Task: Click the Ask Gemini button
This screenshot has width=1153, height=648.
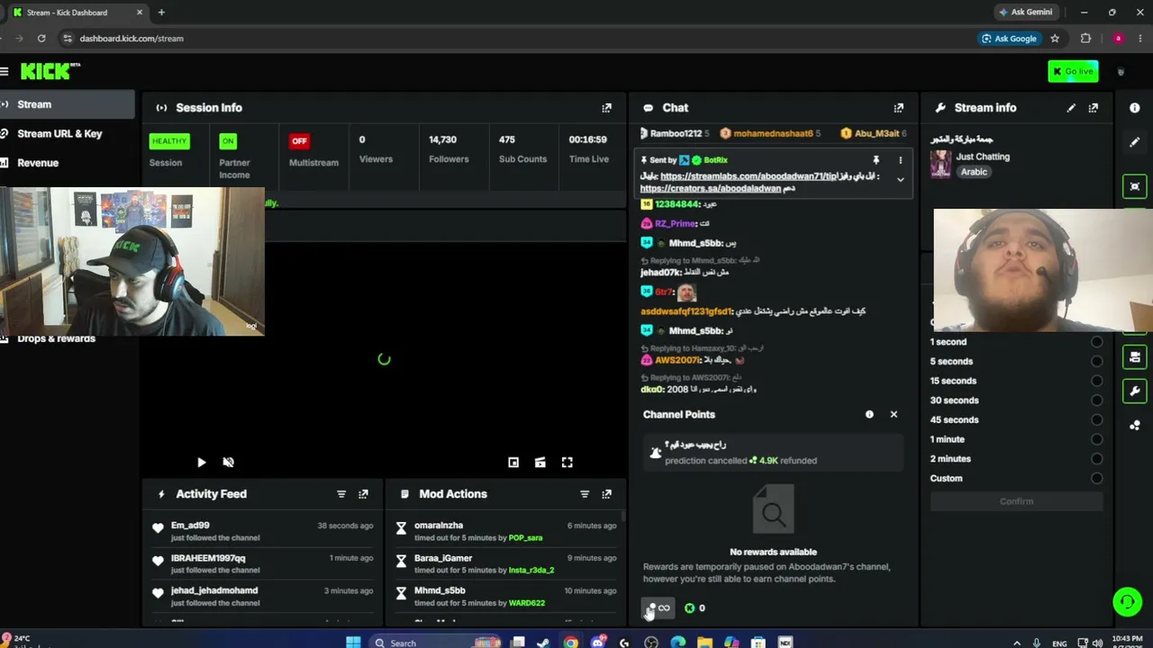Action: coord(1025,13)
